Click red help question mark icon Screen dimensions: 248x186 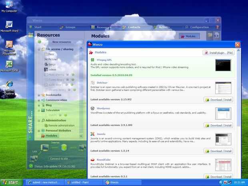(x=218, y=27)
